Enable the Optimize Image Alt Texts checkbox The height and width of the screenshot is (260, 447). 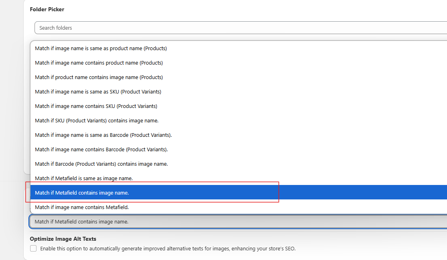[x=33, y=249]
